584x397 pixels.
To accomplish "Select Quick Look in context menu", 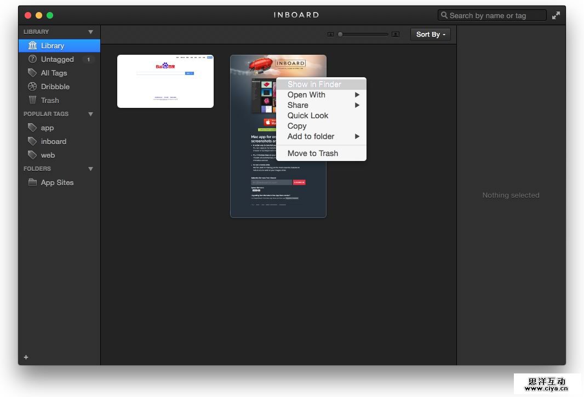I will pyautogui.click(x=321, y=116).
